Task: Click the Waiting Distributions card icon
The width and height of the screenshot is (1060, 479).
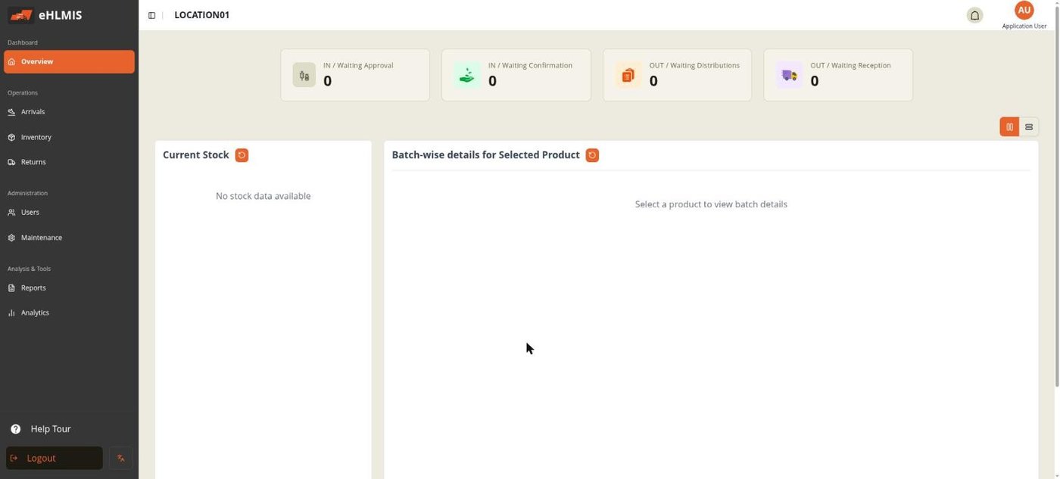Action: [x=628, y=75]
